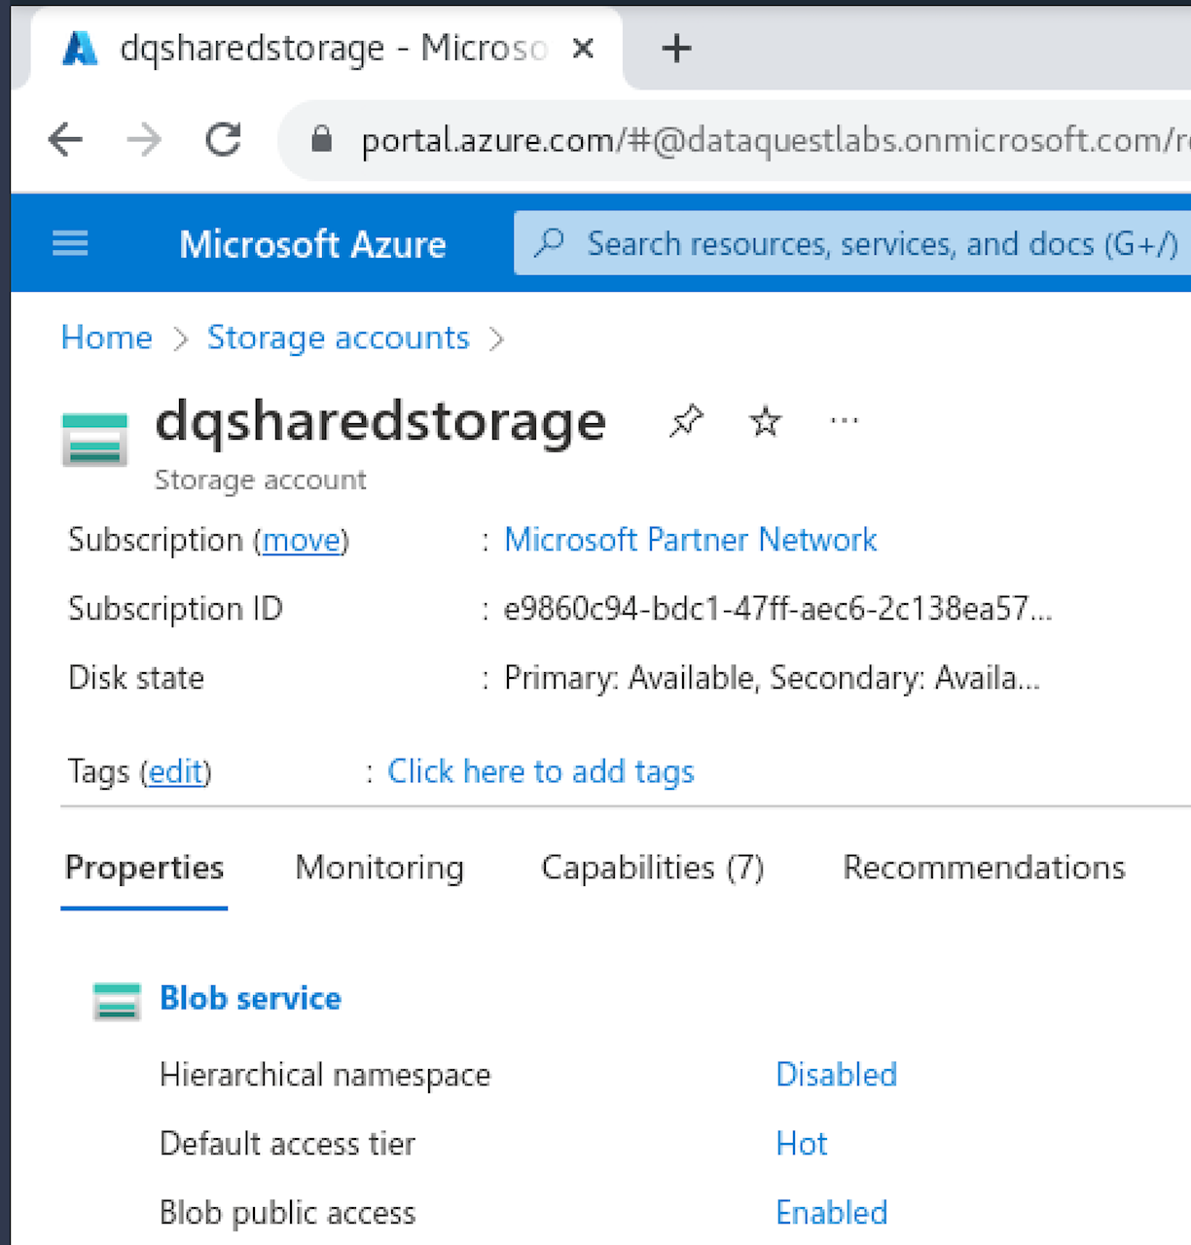Change the Blob public access Enabled setting
Viewport: 1191px width, 1245px height.
(831, 1212)
